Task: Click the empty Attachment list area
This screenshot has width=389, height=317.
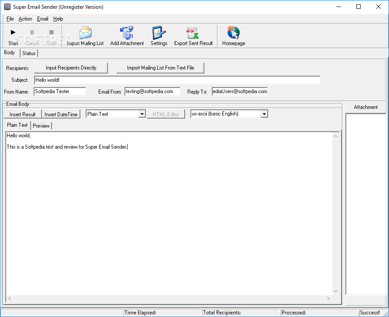Action: coord(366,204)
